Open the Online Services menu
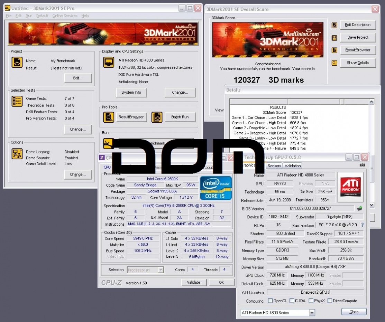 point(65,16)
